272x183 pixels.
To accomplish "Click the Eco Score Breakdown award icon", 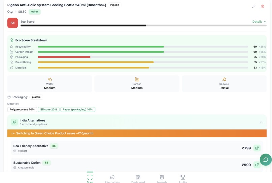I will [11, 40].
